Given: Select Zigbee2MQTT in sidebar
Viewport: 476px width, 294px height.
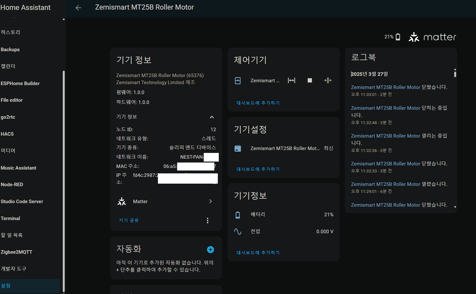Looking at the screenshot, I should (x=16, y=252).
